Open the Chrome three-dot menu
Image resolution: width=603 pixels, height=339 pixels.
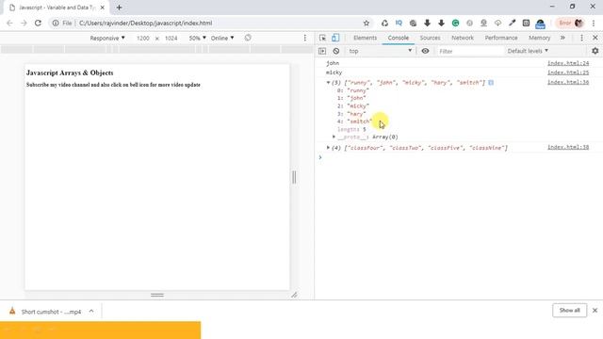pyautogui.click(x=594, y=23)
